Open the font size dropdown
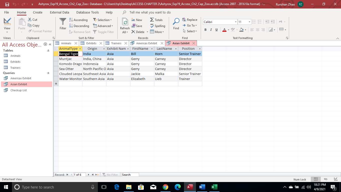This screenshot has height=192, width=341. click(249, 22)
